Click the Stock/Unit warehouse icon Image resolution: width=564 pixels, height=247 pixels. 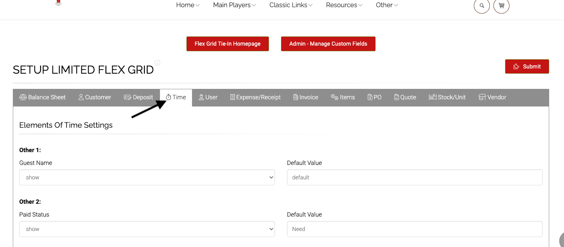pos(433,97)
